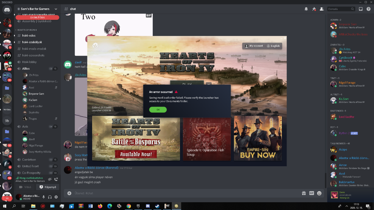This screenshot has height=210, width=374.
Task: Click the Nitro gift icon near the chat box
Action: [x=304, y=193]
